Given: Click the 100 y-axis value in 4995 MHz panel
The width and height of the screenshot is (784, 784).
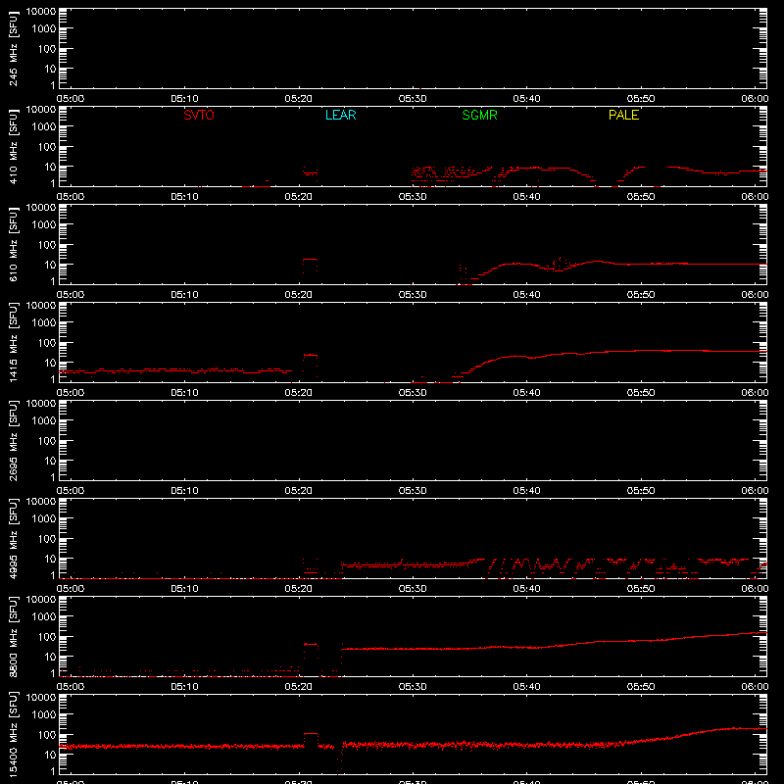Looking at the screenshot, I should pos(47,539).
